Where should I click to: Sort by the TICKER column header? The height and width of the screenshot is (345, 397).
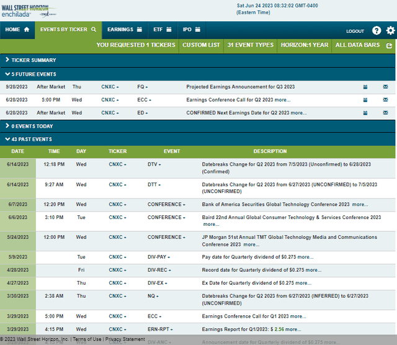pyautogui.click(x=117, y=151)
